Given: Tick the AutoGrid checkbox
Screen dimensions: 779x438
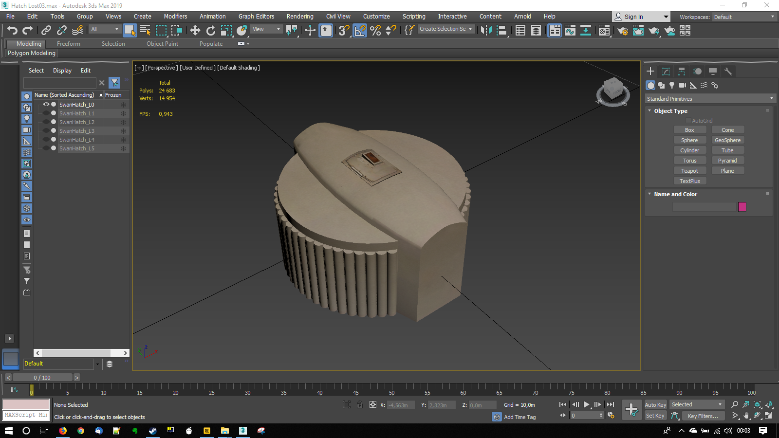Looking at the screenshot, I should (688, 121).
